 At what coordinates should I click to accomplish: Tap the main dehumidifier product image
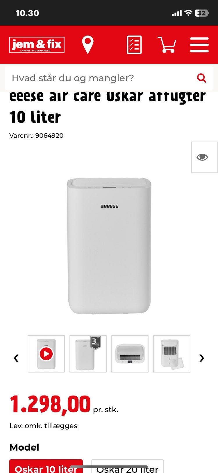(109, 246)
